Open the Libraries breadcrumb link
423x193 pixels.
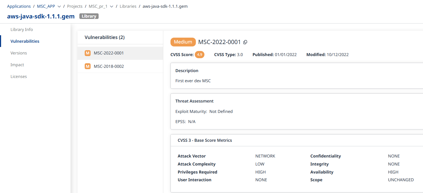pyautogui.click(x=128, y=6)
